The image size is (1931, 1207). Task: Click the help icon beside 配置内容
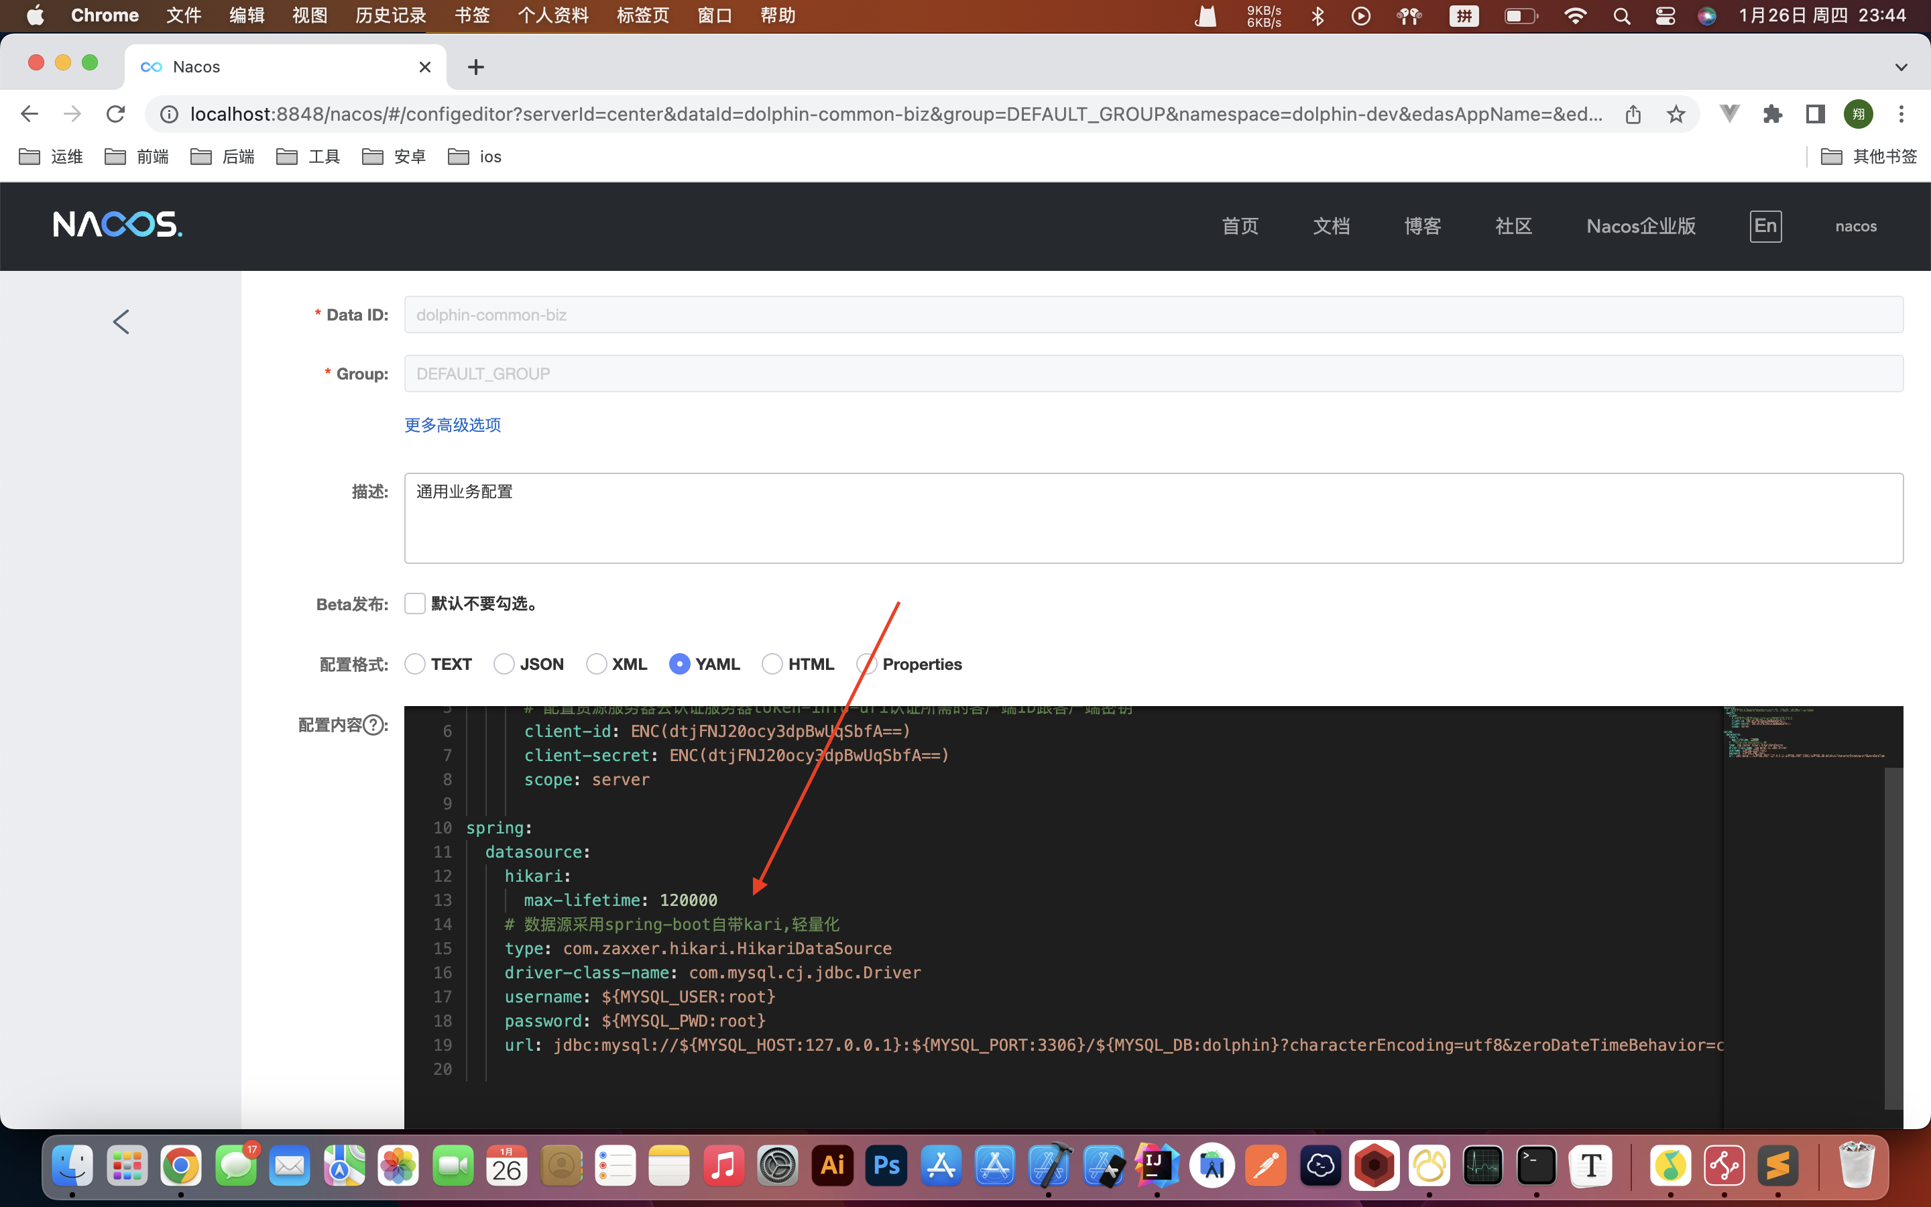[x=373, y=725]
